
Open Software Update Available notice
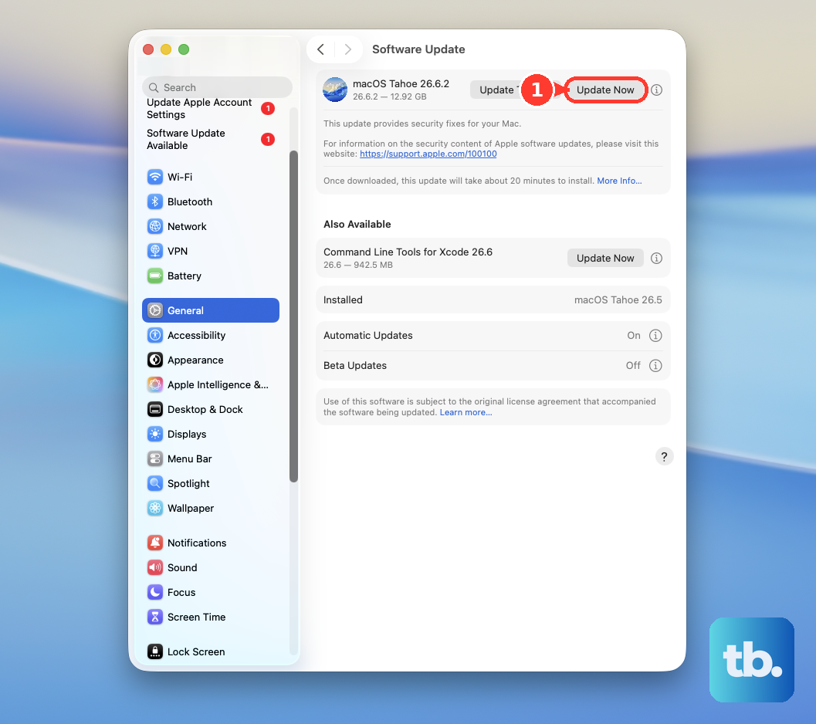210,140
